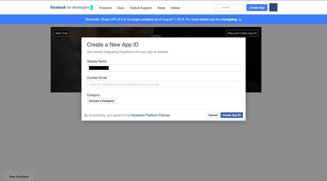
Task: Click the Display Name input field
Action: [x=163, y=68]
